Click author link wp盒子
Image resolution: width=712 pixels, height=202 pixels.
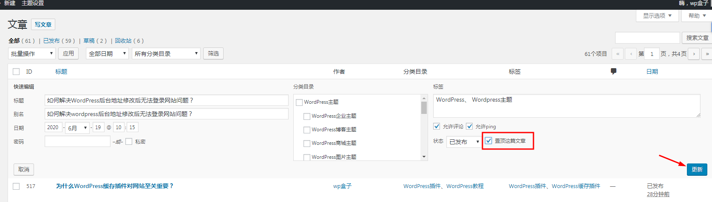[342, 186]
